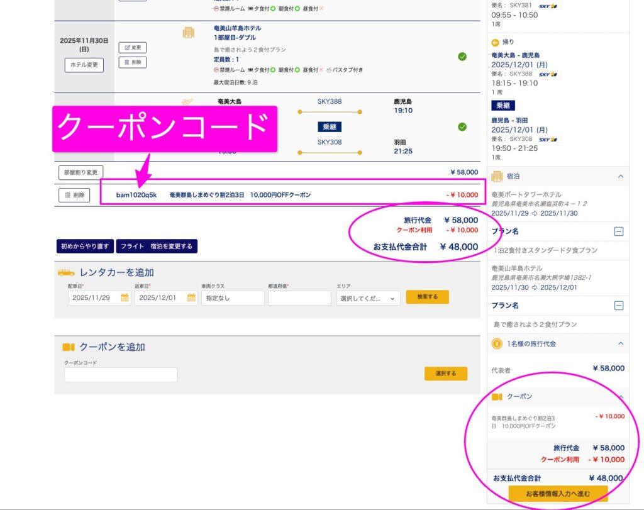Image resolution: width=644 pixels, height=510 pixels.
Task: Click the coupon 選択する button
Action: click(x=446, y=374)
